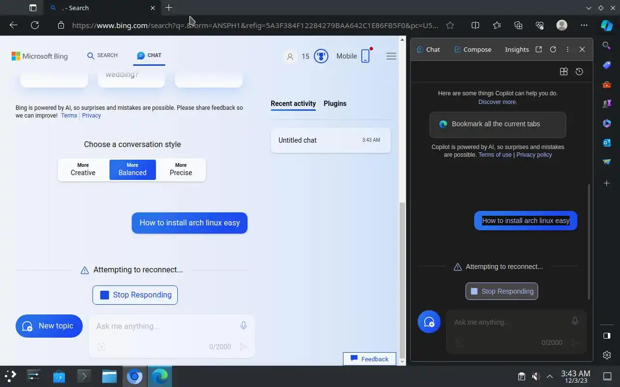Click Stop Responding in Bing chat
Viewport: 620px width, 387px height.
(135, 295)
